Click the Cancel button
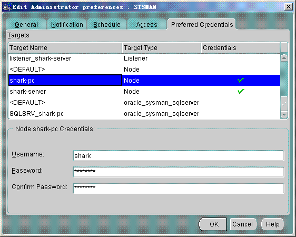 [243, 224]
